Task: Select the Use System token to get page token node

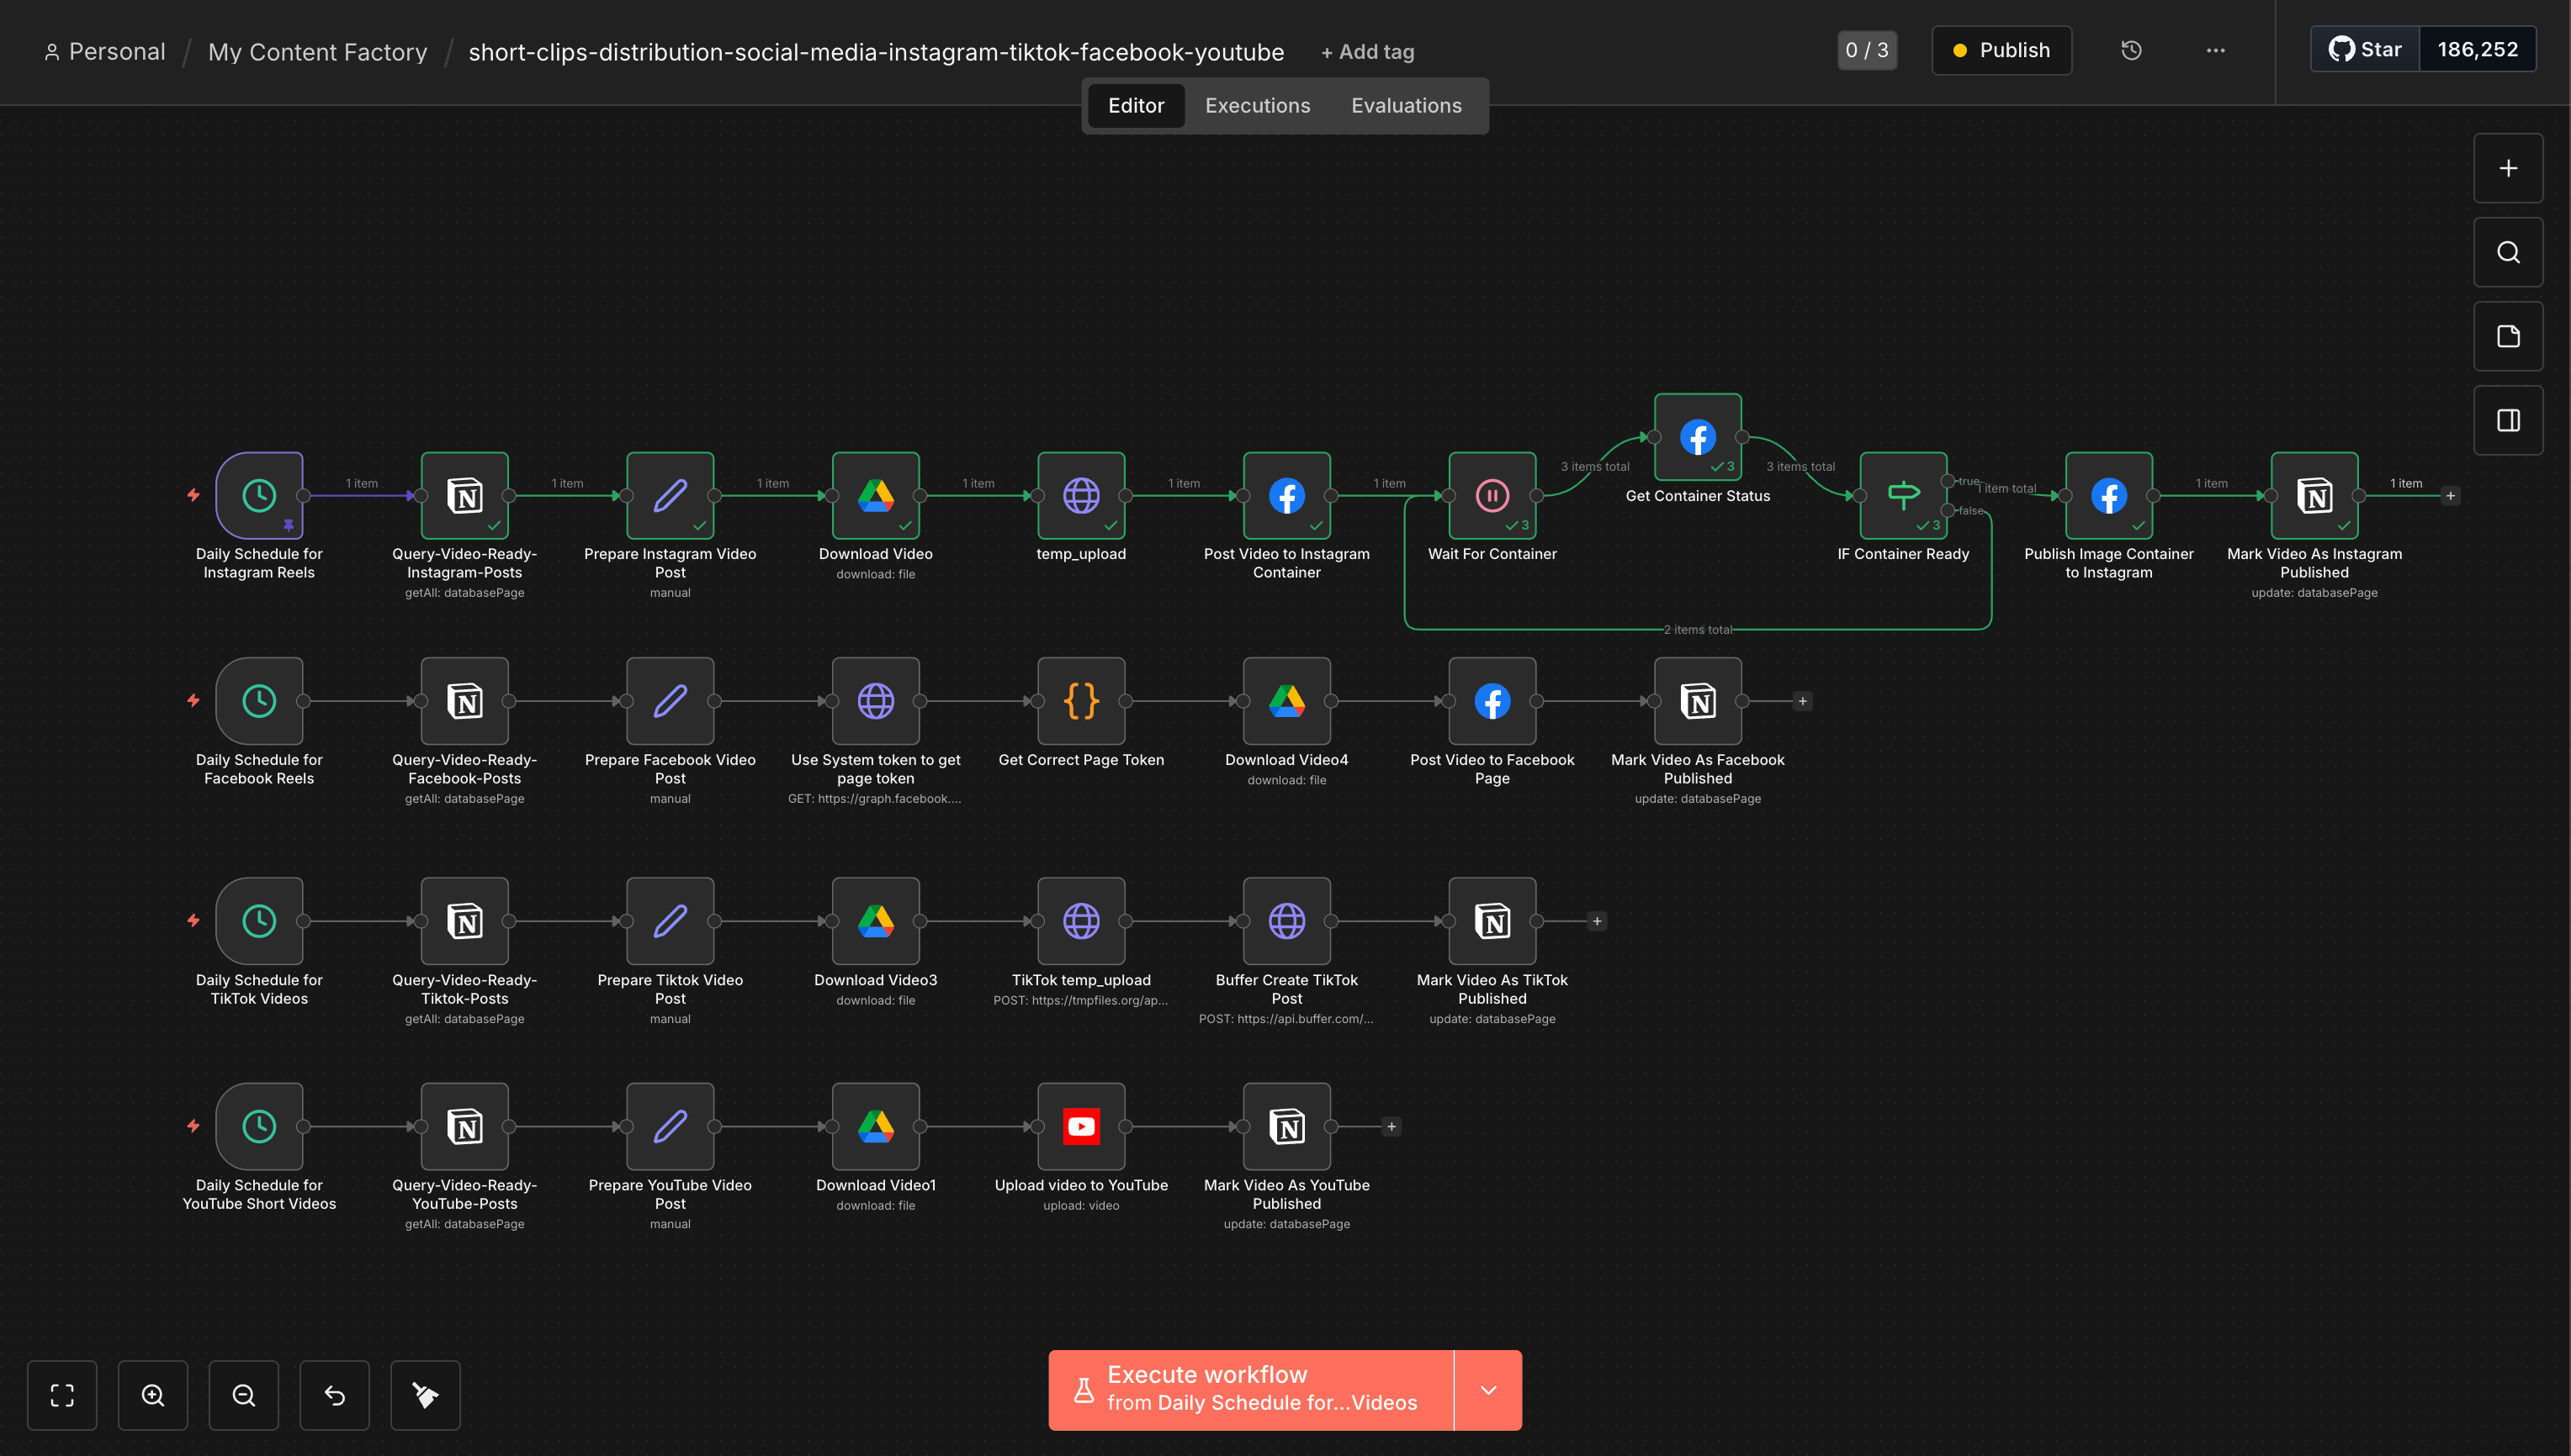Action: (876, 701)
